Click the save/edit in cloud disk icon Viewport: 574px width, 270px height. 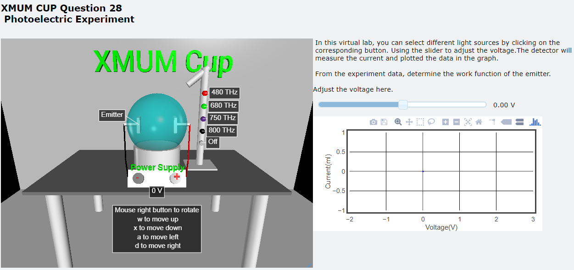click(x=385, y=122)
